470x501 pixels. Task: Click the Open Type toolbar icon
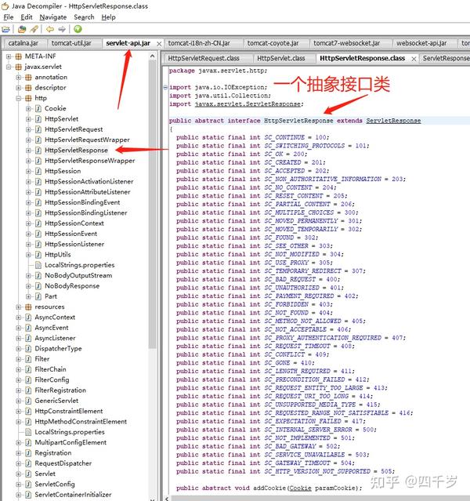point(22,29)
